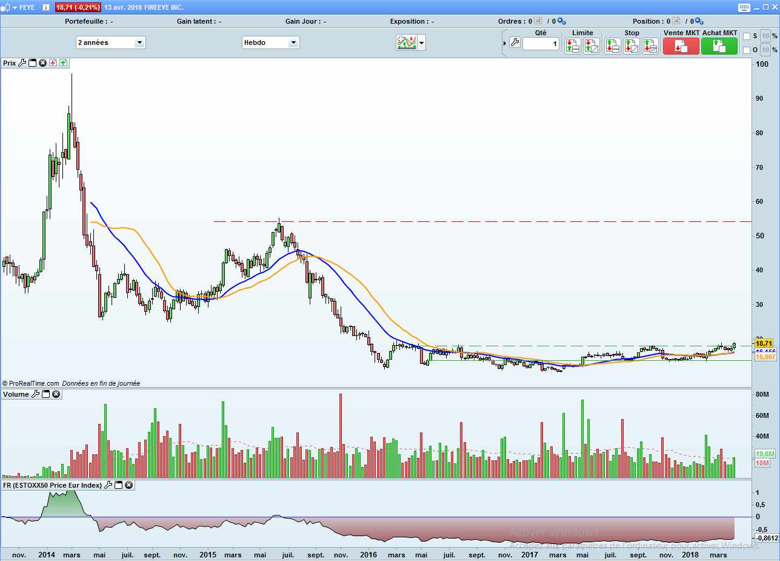Remove the ESTOXX50 indicator panel

pos(129,485)
